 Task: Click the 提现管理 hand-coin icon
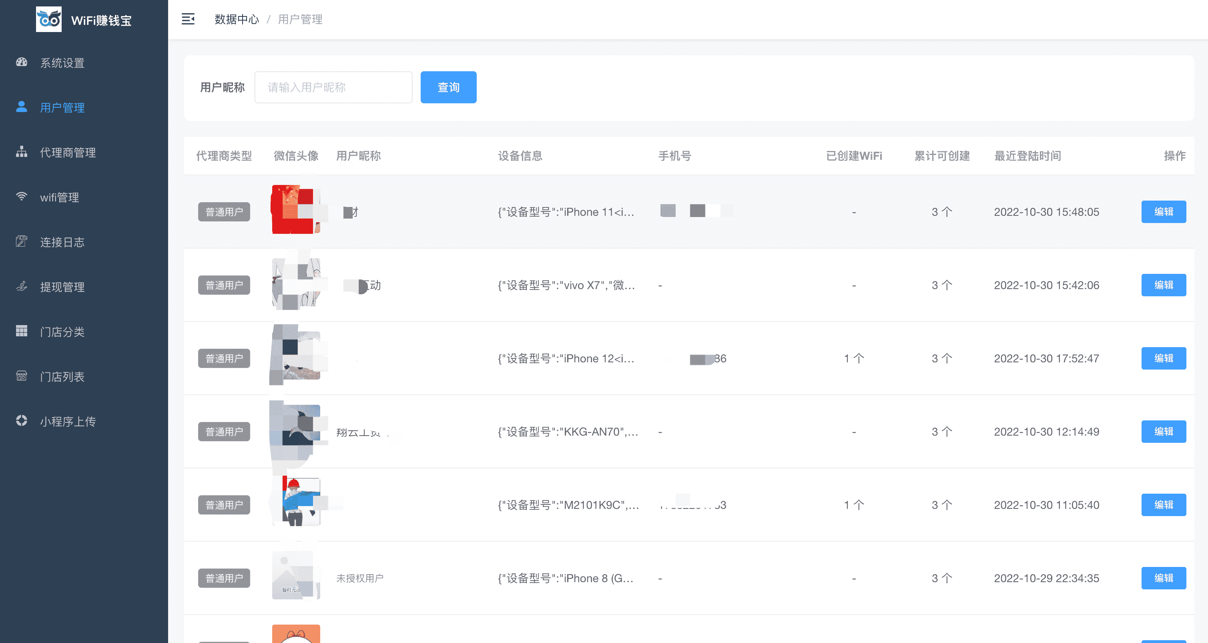tap(22, 286)
